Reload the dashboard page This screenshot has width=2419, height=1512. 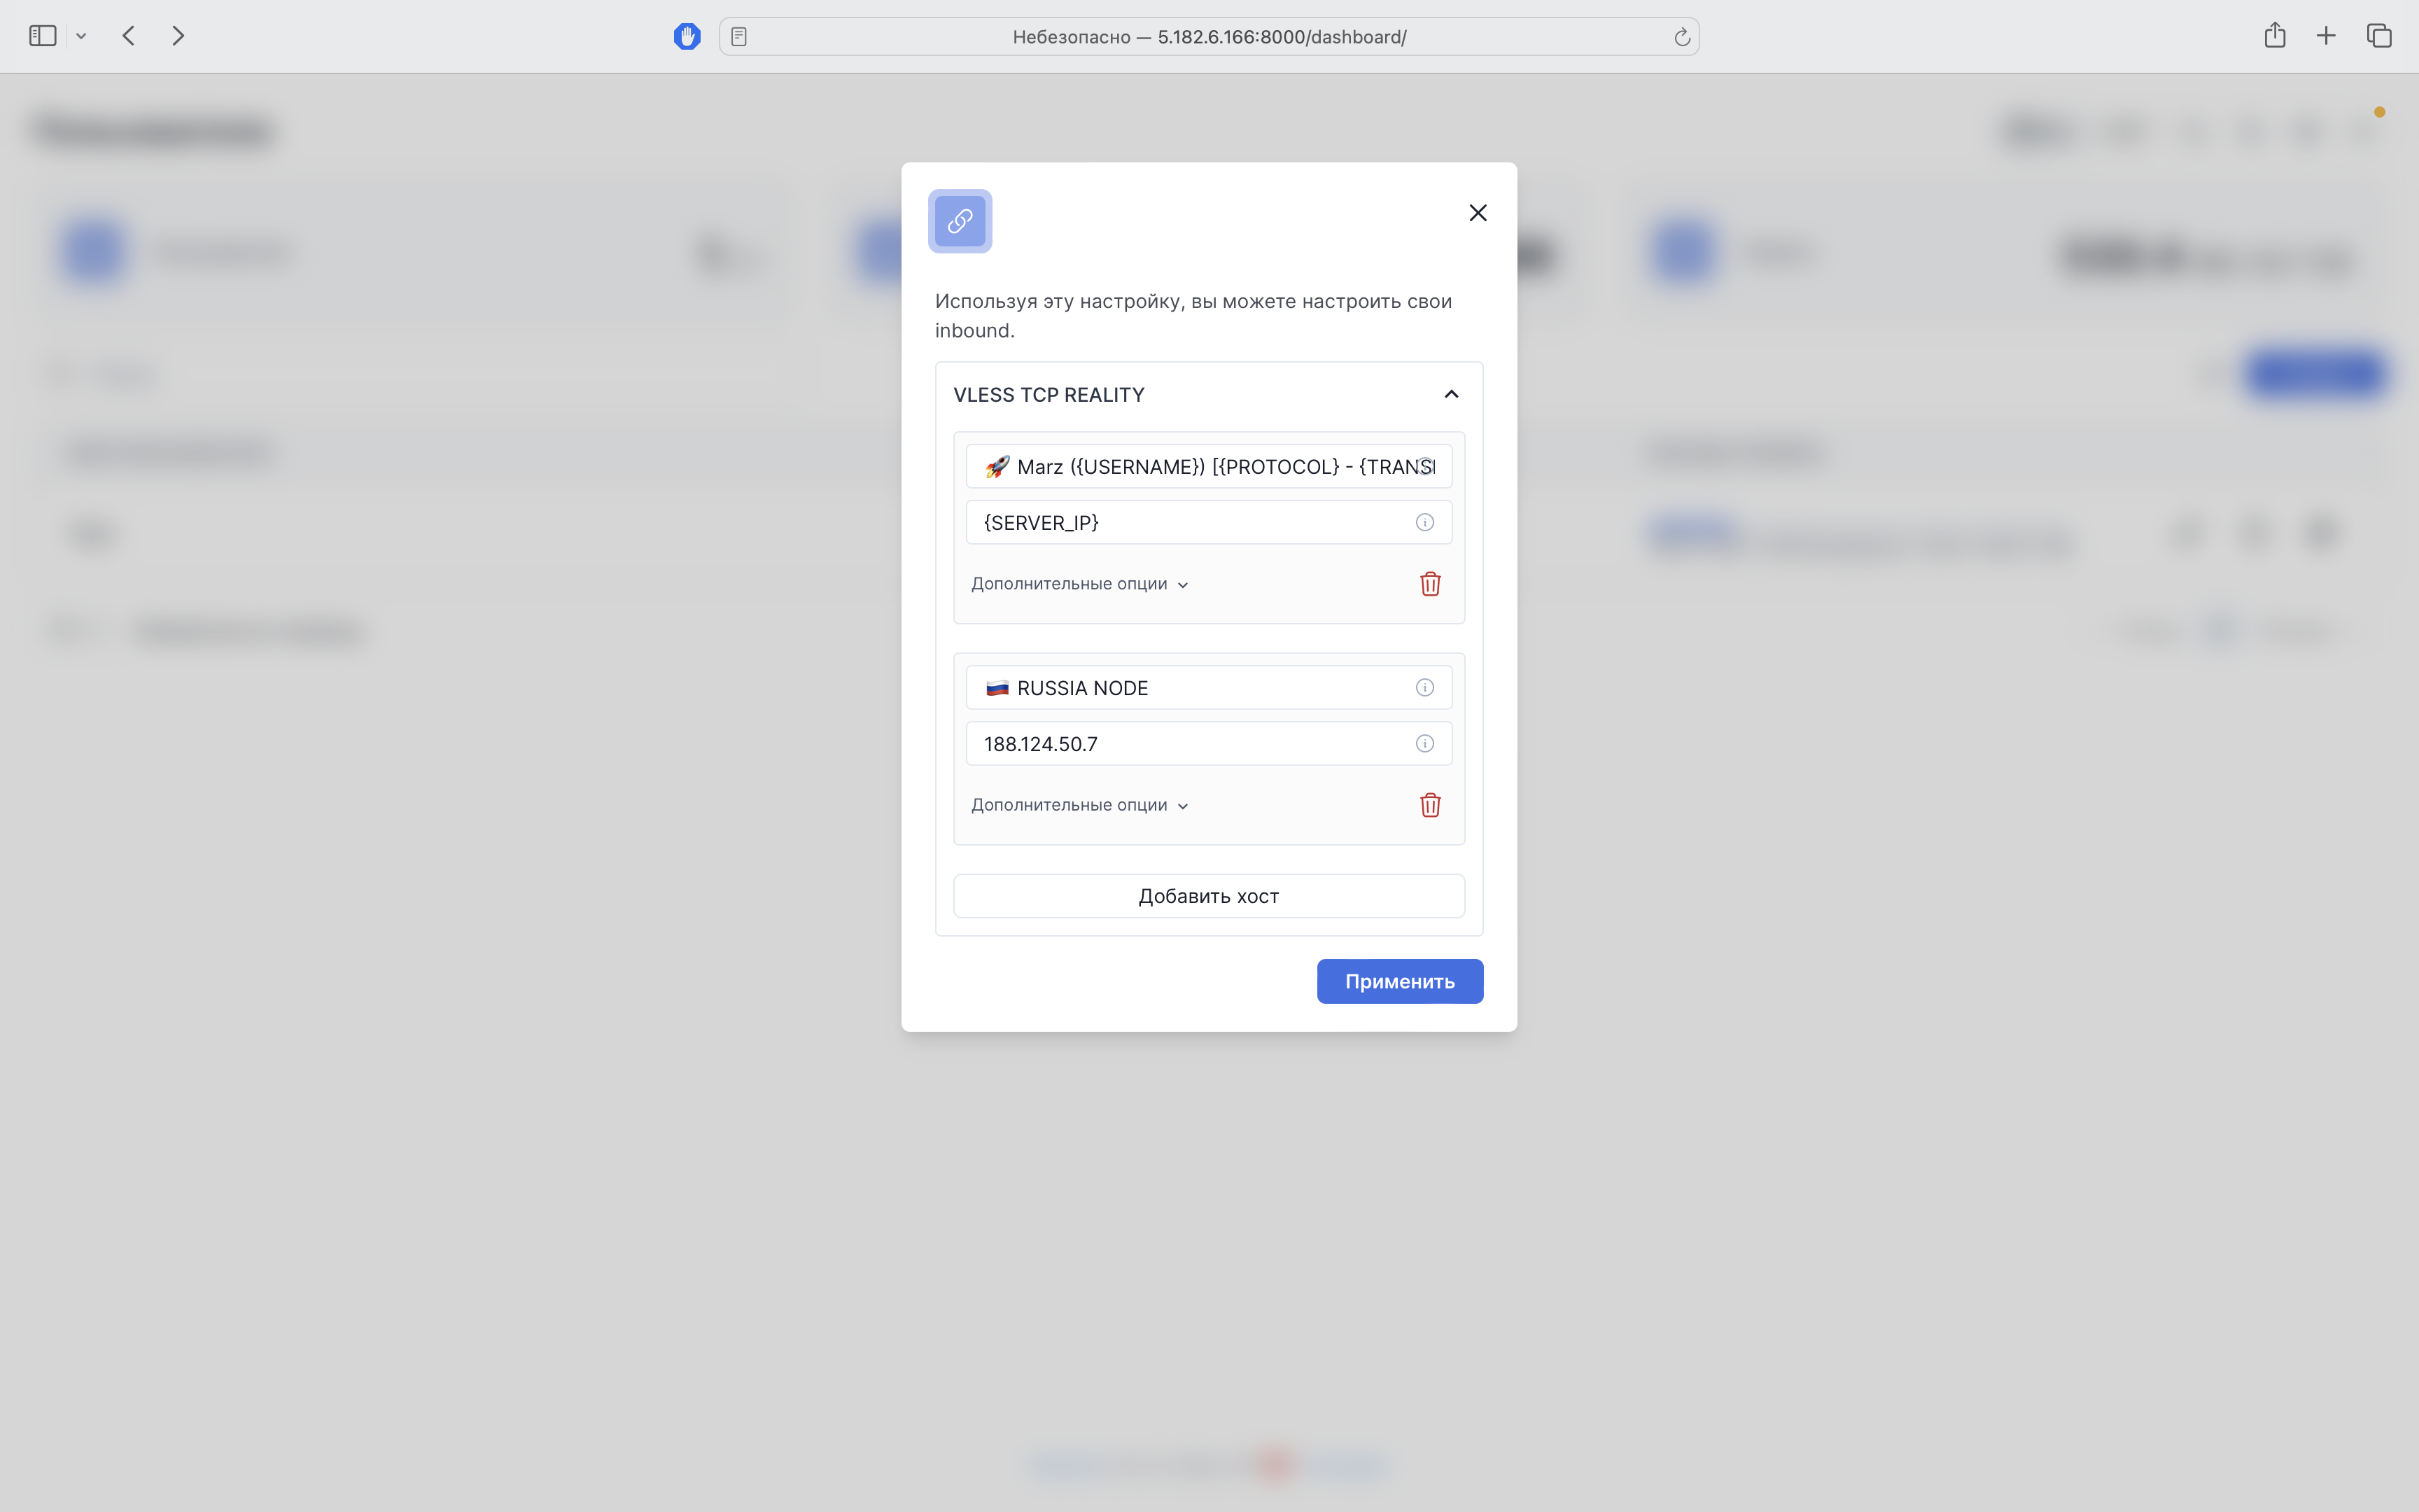(1681, 37)
